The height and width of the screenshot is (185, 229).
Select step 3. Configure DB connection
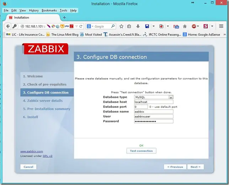coord(47,92)
